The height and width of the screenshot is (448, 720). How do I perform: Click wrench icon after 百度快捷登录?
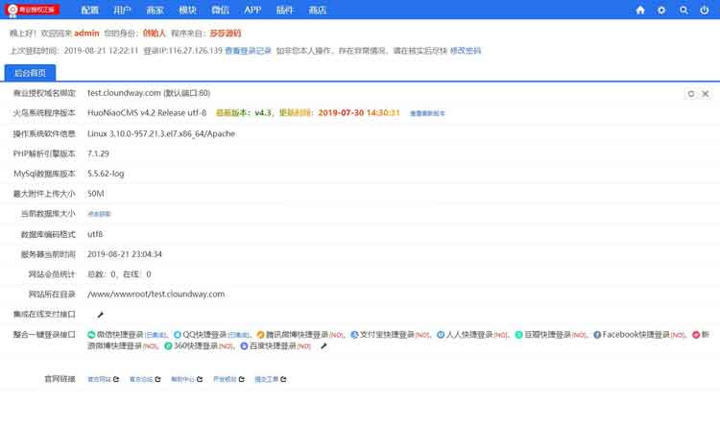[324, 345]
